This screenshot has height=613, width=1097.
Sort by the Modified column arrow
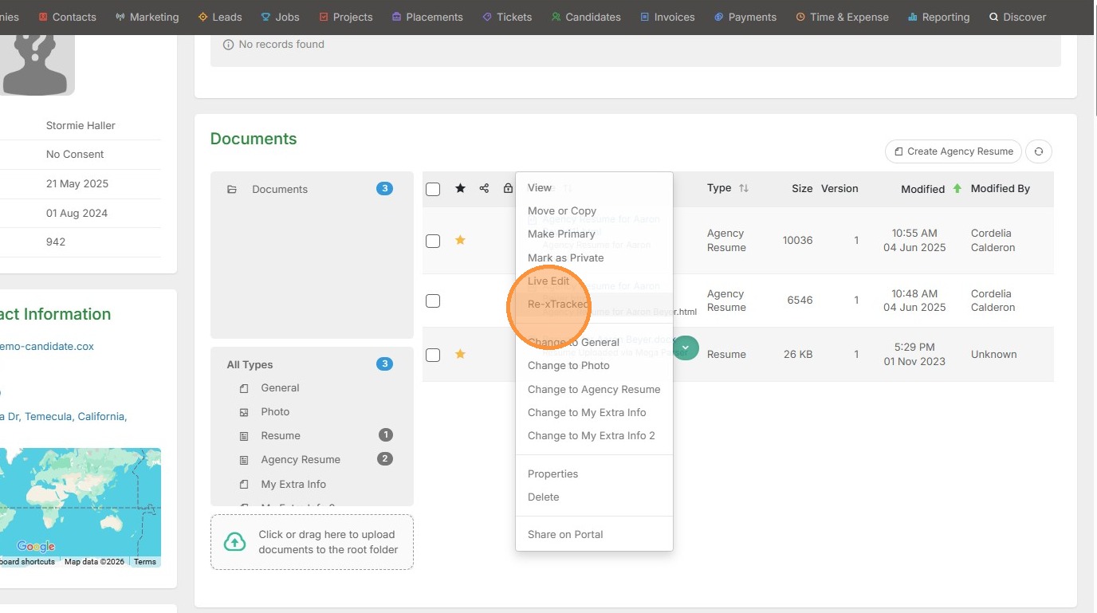click(957, 189)
